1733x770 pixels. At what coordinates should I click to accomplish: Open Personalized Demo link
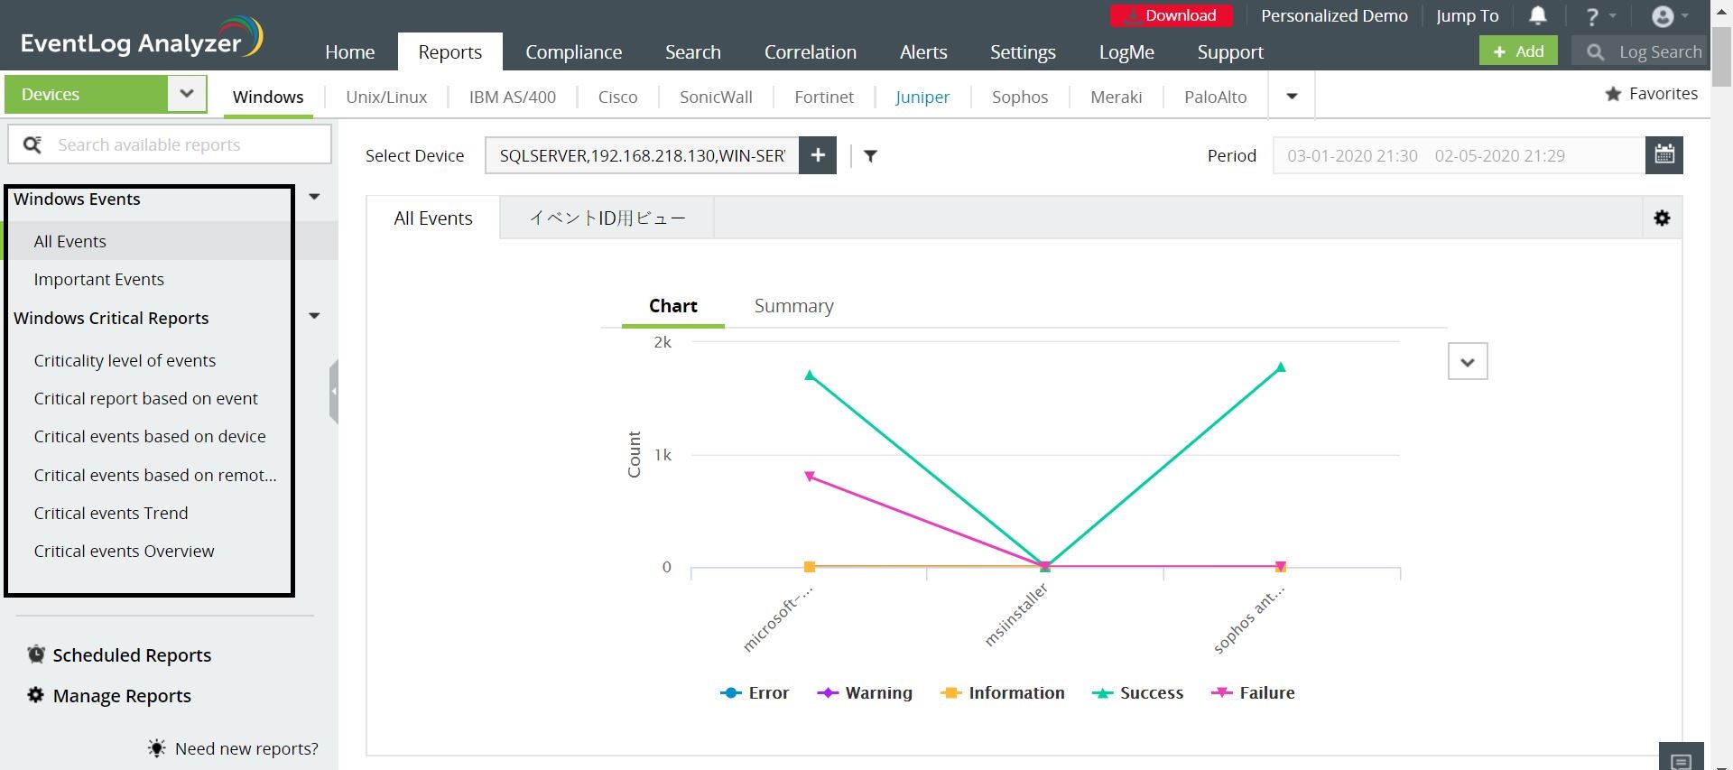[x=1334, y=15]
